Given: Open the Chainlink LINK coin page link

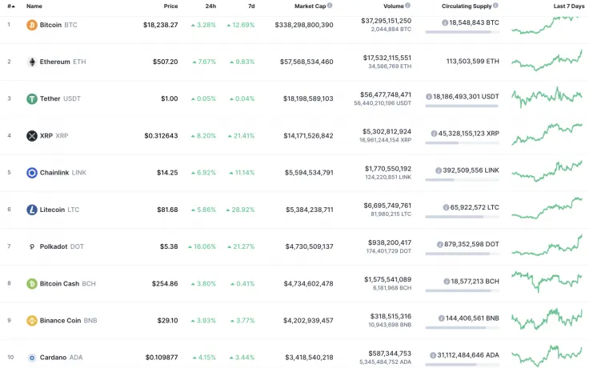Looking at the screenshot, I should tap(63, 173).
